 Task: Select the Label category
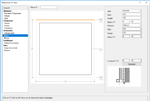click(x=6, y=18)
